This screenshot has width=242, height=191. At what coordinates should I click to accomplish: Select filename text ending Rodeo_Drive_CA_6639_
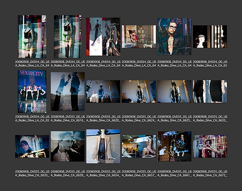68,173
